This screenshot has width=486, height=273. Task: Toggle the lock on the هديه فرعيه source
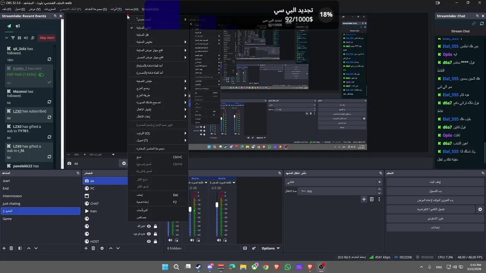[x=155, y=234]
